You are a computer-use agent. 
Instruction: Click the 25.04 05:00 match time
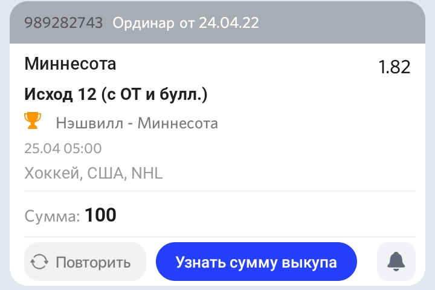tap(63, 148)
